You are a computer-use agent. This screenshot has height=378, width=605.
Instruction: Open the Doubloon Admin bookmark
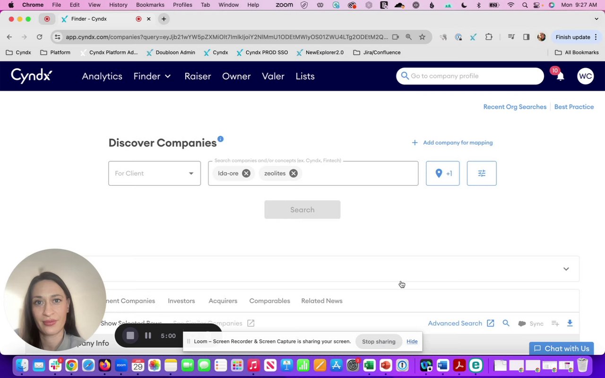[x=170, y=52]
